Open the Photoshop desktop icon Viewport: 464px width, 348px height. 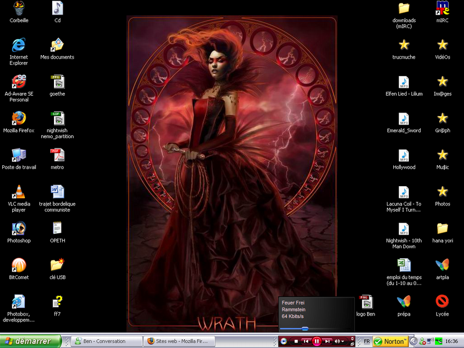pos(19,229)
